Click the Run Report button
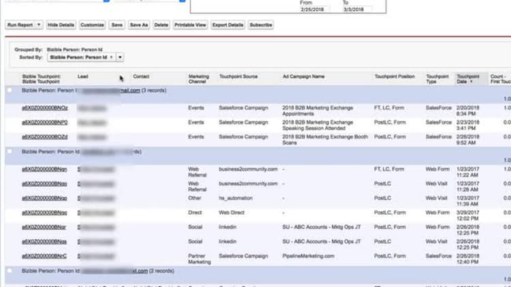Screen dimensions: 511x287 20,25
